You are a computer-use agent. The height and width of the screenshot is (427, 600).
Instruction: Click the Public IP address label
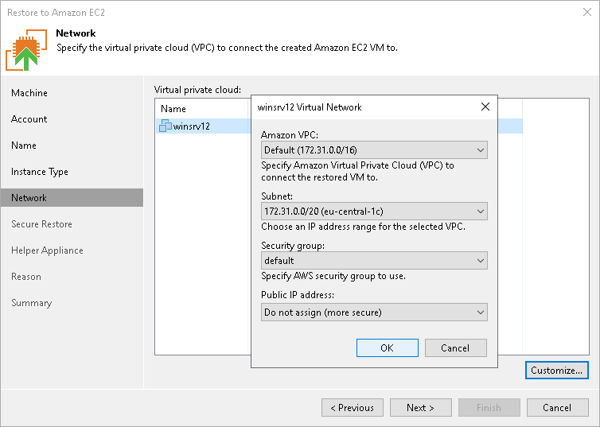(x=298, y=295)
